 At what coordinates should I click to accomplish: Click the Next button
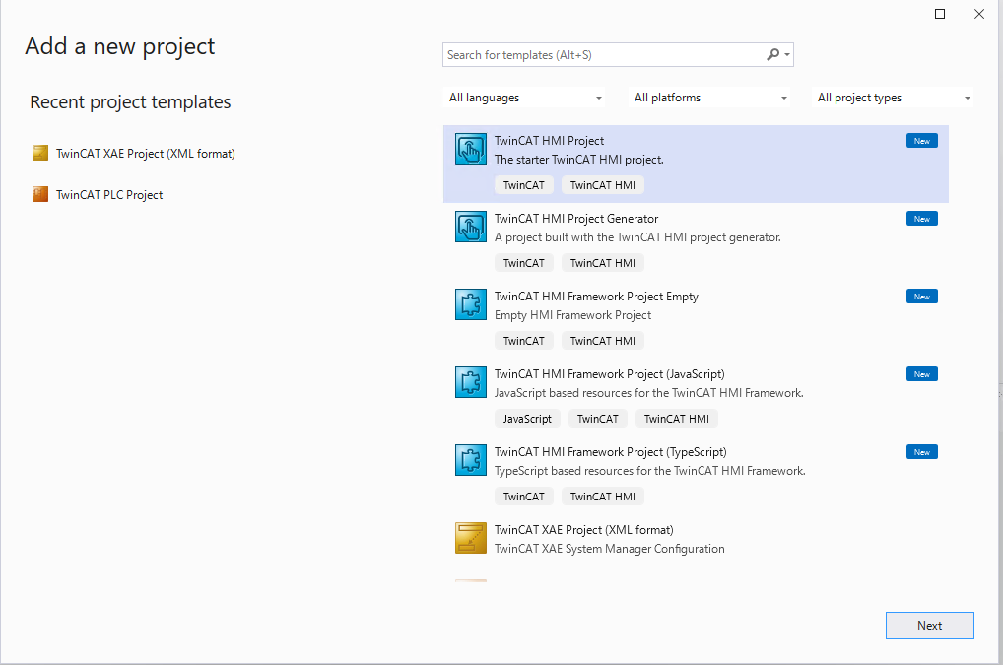(x=929, y=626)
